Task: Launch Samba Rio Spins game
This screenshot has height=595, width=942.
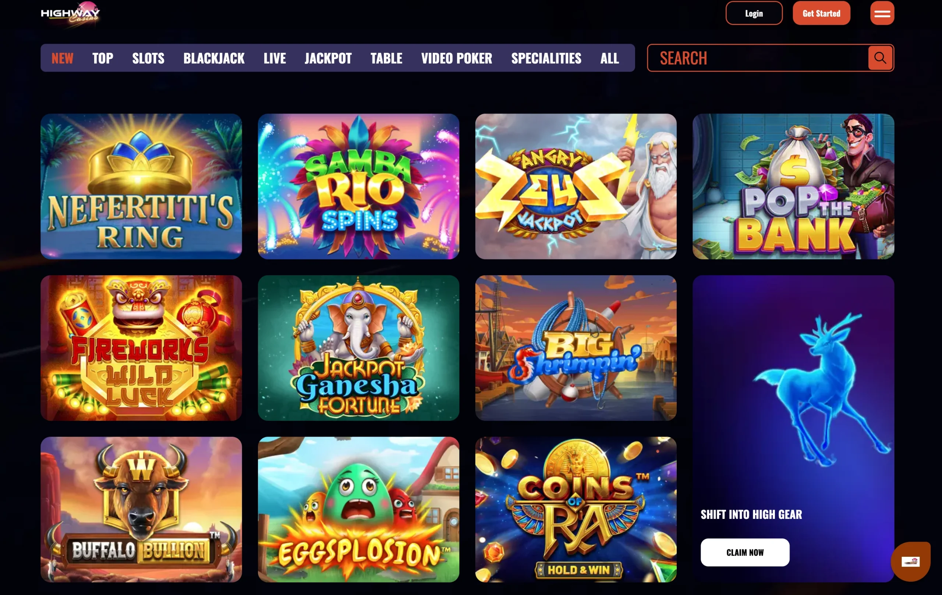Action: [x=358, y=186]
